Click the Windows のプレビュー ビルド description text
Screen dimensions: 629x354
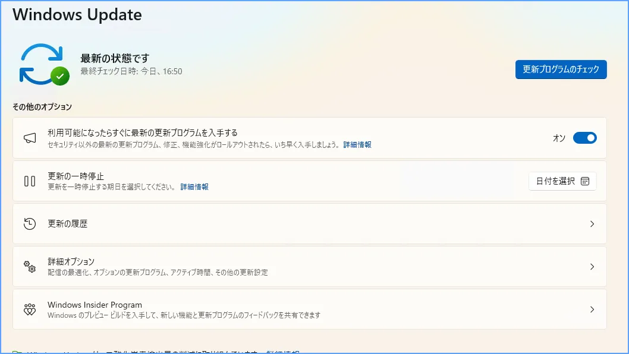184,315
